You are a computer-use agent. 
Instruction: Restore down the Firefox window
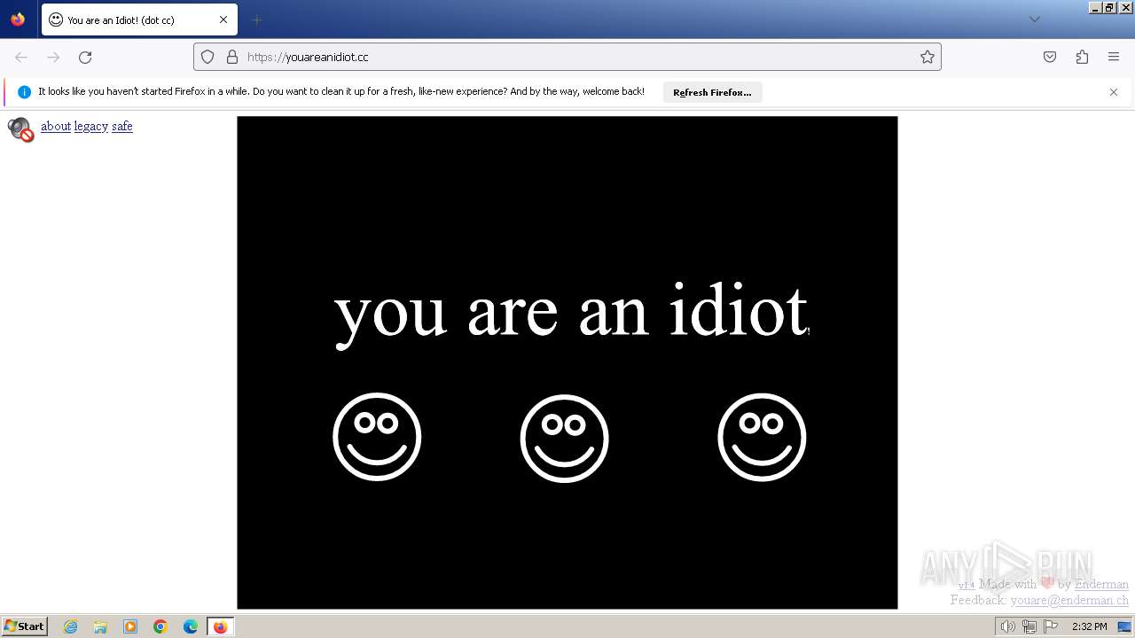click(x=1109, y=7)
